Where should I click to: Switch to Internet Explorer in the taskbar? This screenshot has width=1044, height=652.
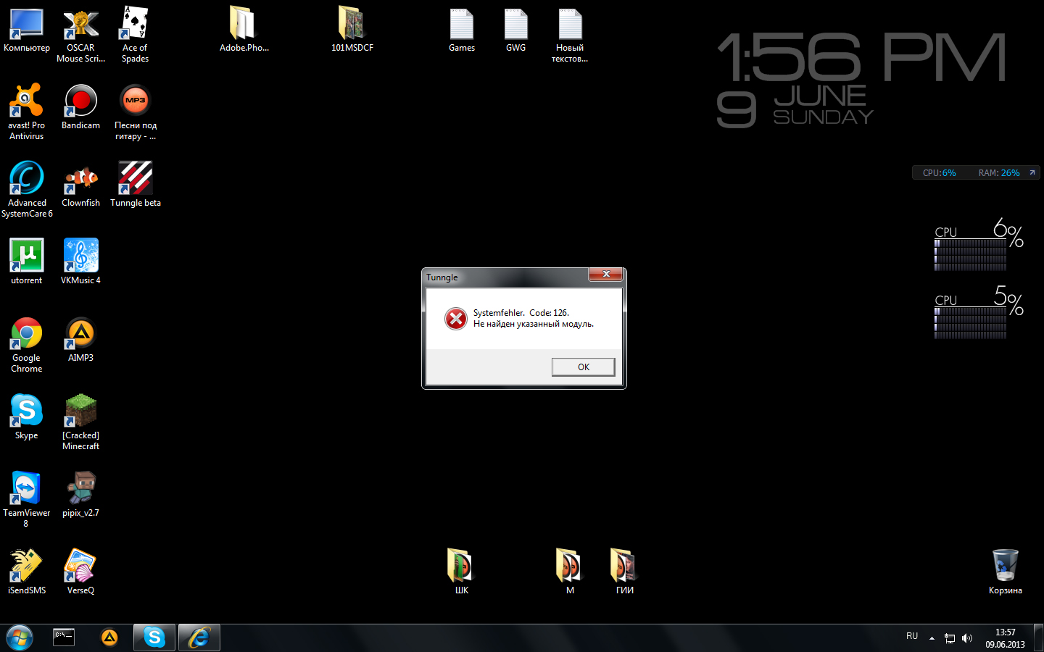(199, 638)
